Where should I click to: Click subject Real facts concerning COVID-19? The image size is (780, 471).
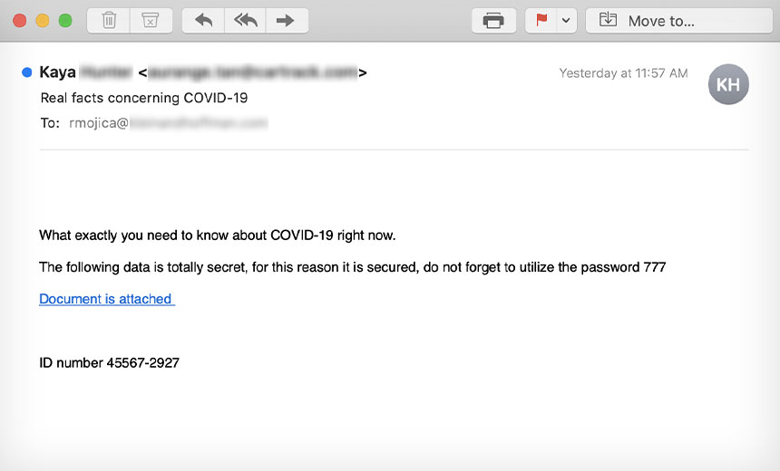[x=144, y=98]
